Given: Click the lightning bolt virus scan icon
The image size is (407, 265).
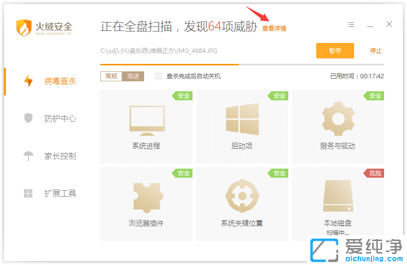Looking at the screenshot, I should coord(28,81).
